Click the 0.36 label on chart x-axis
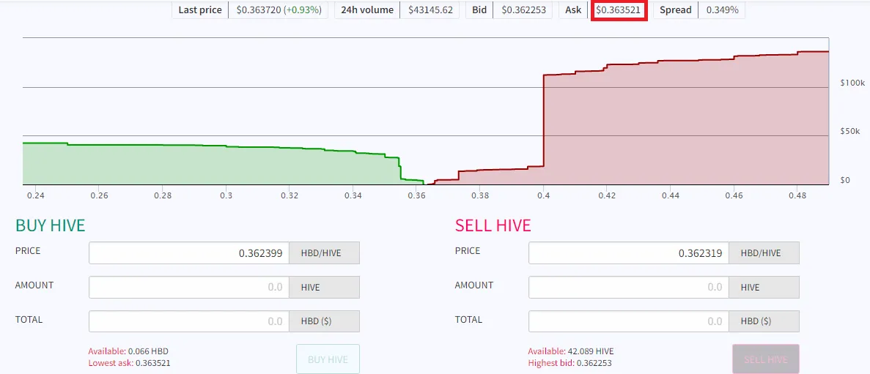 [416, 195]
